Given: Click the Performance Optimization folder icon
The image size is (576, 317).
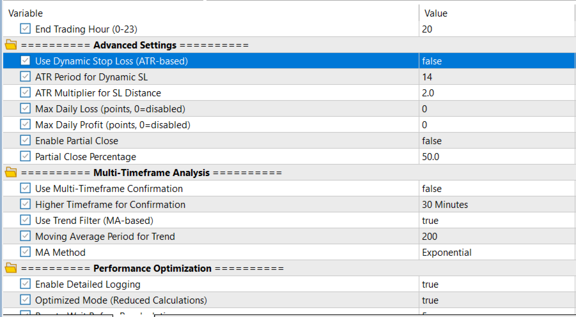Looking at the screenshot, I should (x=11, y=269).
